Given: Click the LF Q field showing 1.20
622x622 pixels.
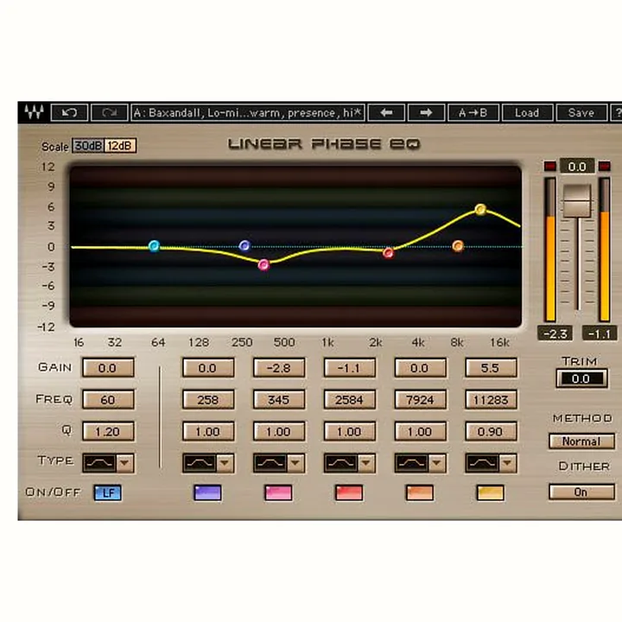Looking at the screenshot, I should click(x=108, y=431).
